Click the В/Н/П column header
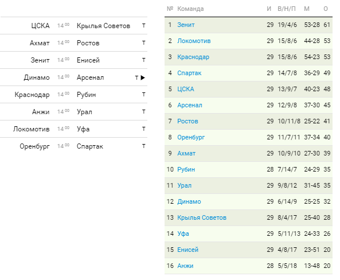Screen dimensions: 340x280 pyautogui.click(x=287, y=9)
